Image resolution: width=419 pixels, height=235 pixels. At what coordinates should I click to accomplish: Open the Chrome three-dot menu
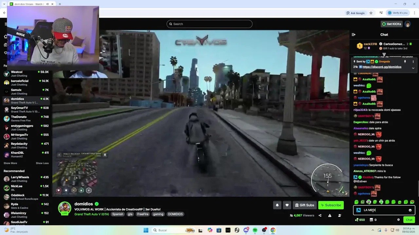(x=414, y=13)
